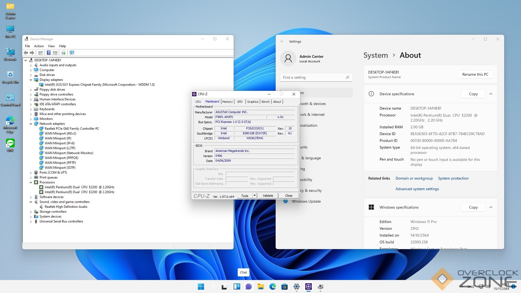Open CPU-Z from the taskbar
521x293 pixels.
[x=308, y=286]
